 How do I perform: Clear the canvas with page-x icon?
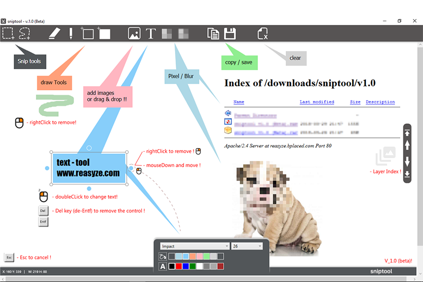point(262,34)
